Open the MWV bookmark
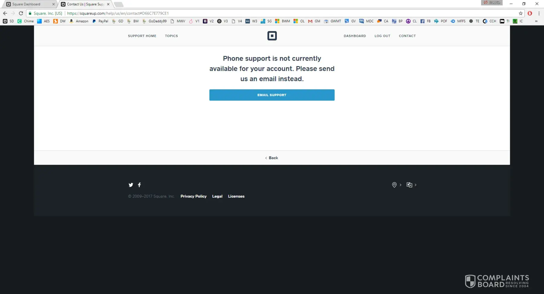 [178, 21]
